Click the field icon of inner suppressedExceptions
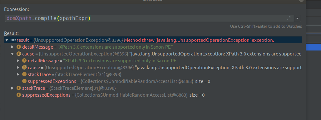 (24, 81)
